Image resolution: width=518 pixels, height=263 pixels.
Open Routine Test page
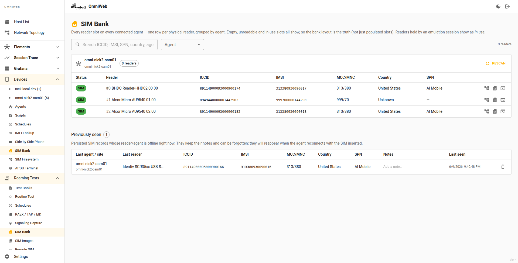32,197
